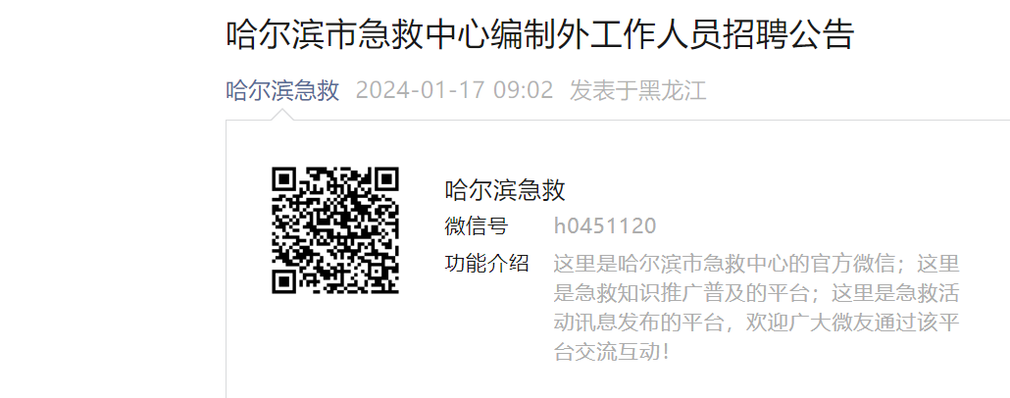Click description line starting 是急救知识推广普及
The width and height of the screenshot is (1010, 398).
757,294
